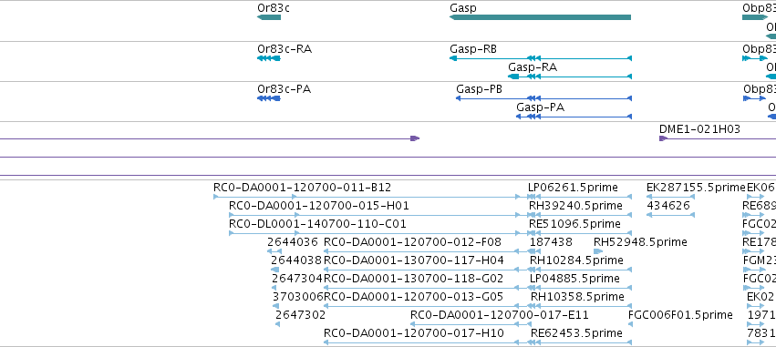Viewport: 776px width, 347px height.
Task: Click the Or83c-PA protein arrows
Action: pyautogui.click(x=269, y=98)
